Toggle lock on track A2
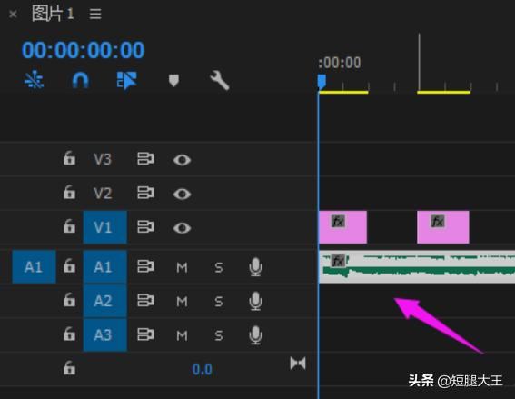515x399 pixels. click(69, 300)
